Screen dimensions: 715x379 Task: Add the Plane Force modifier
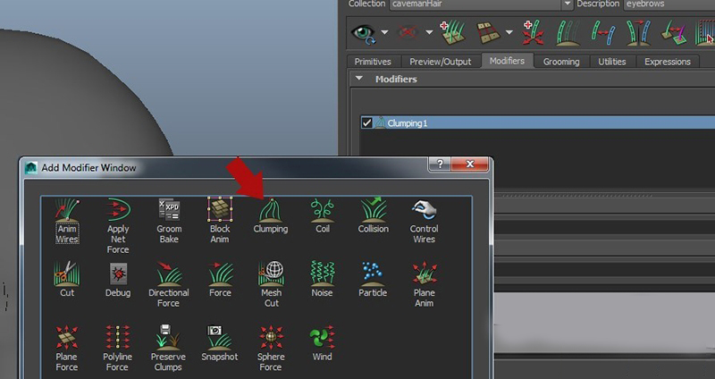tap(66, 349)
